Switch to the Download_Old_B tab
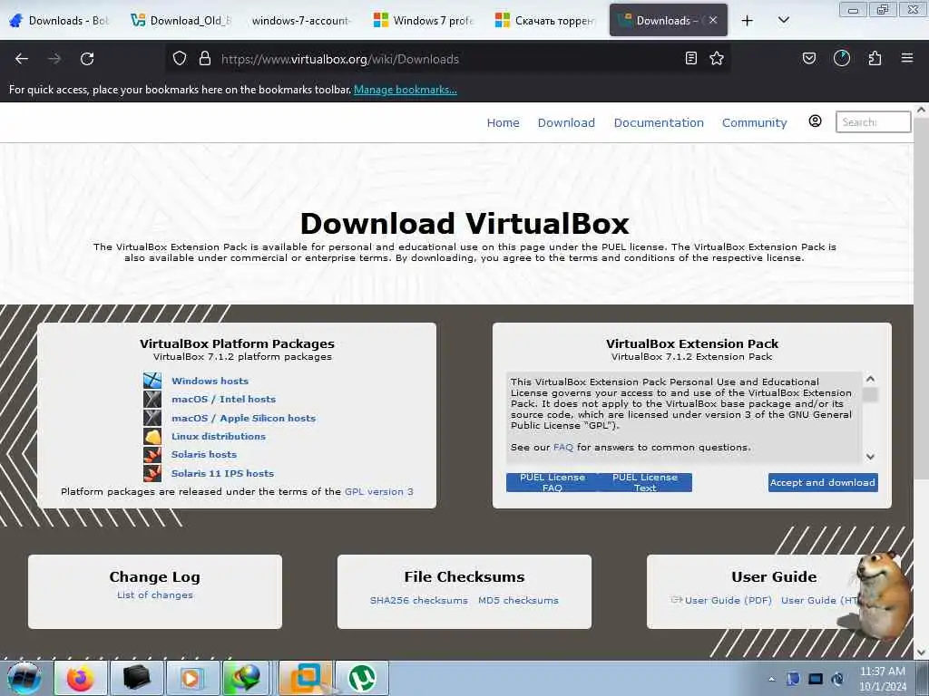 point(181,21)
